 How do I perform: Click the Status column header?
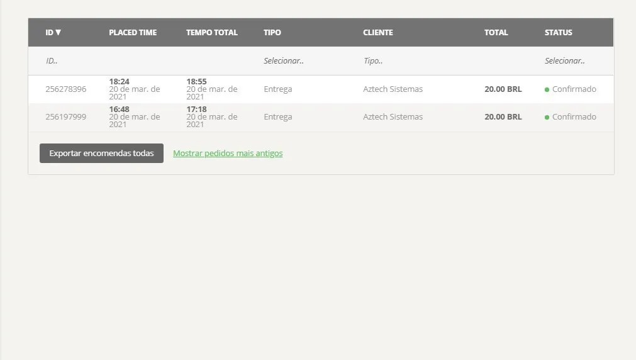click(x=558, y=33)
